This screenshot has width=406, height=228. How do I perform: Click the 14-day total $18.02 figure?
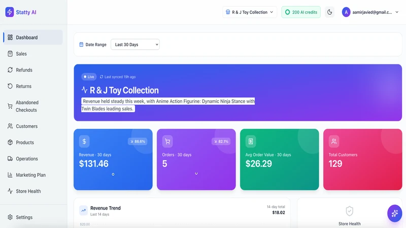click(278, 212)
